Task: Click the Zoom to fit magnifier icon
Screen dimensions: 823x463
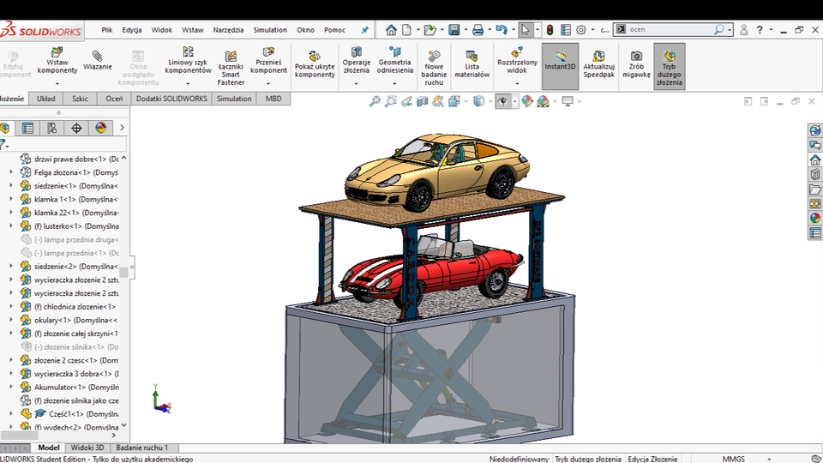Action: pyautogui.click(x=375, y=101)
